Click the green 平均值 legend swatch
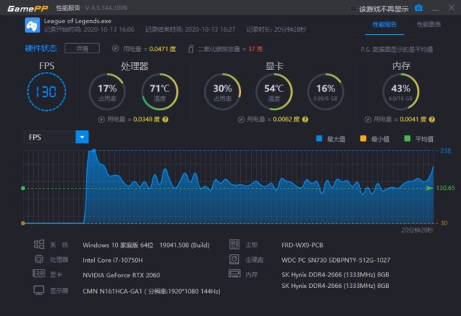The height and width of the screenshot is (316, 461). (407, 139)
